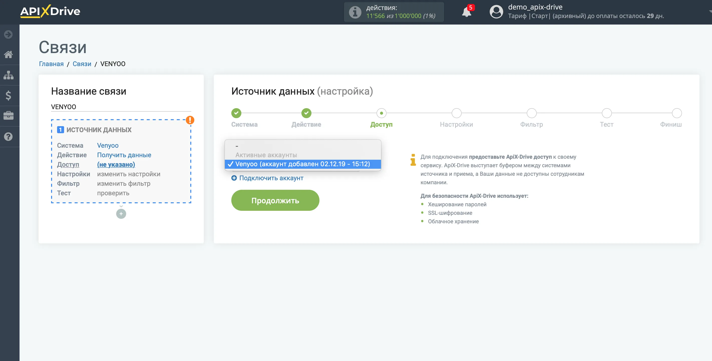Edit the connection name field VENYOO
This screenshot has height=361, width=712.
click(121, 107)
